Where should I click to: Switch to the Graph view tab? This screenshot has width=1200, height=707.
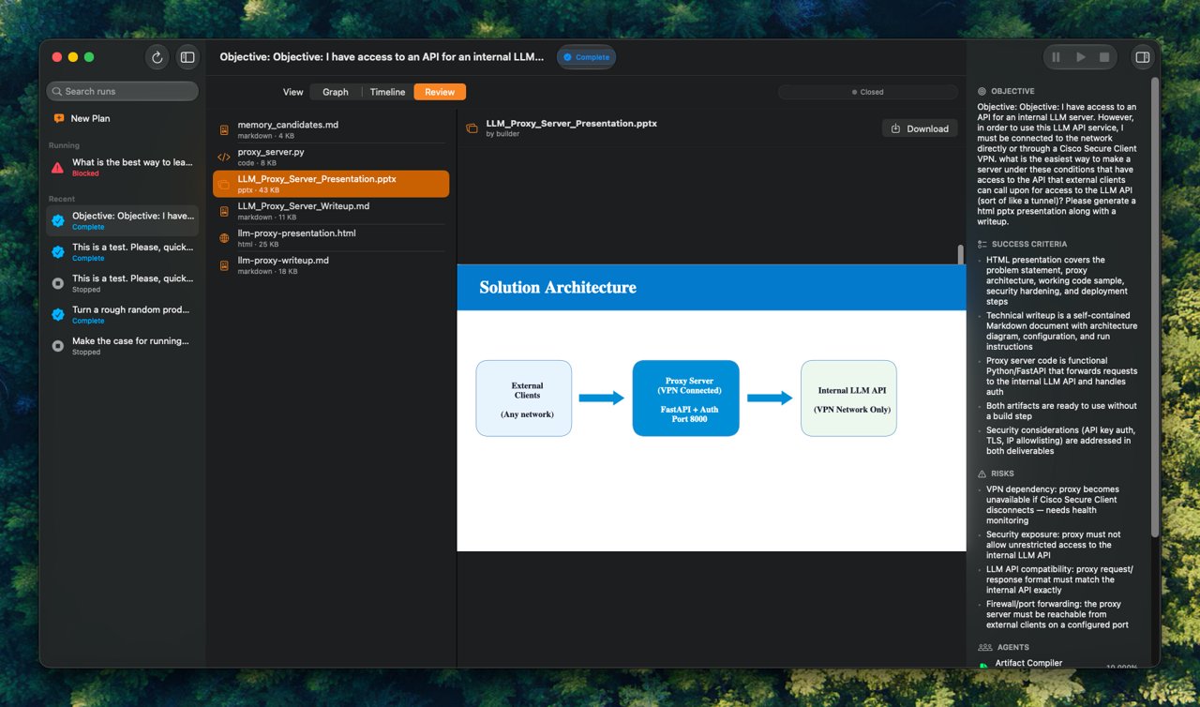click(x=336, y=92)
